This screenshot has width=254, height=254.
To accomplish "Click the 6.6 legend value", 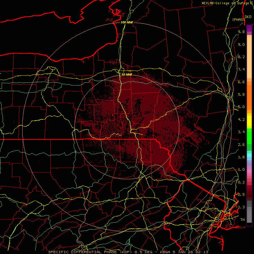I will click(241, 82).
